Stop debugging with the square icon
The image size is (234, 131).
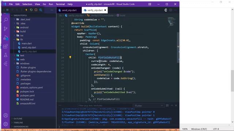[x=36, y=10]
